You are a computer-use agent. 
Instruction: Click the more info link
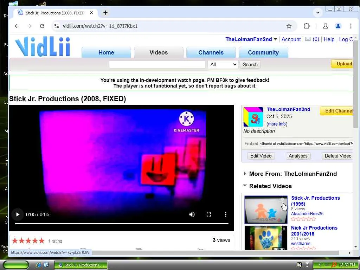point(277,124)
